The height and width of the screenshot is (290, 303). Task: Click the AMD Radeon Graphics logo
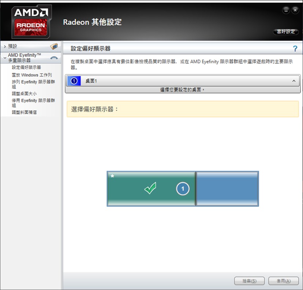[x=31, y=22]
